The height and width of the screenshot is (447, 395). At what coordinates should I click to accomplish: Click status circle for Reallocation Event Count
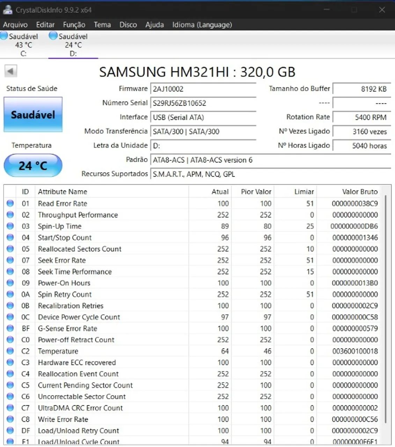click(10, 374)
